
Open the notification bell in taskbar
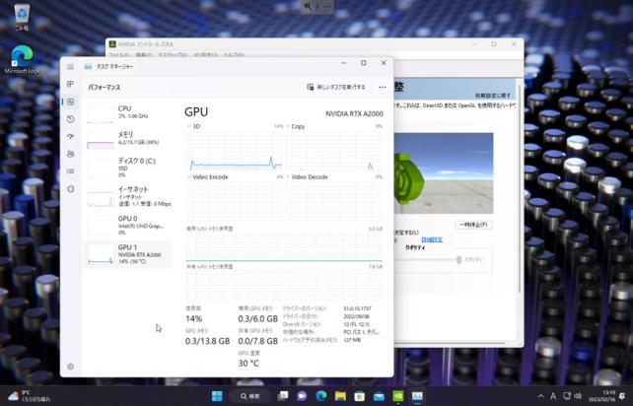point(622,396)
